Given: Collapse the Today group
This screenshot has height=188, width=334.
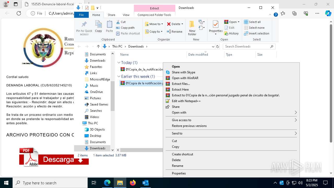Looking at the screenshot, I should point(119,63).
